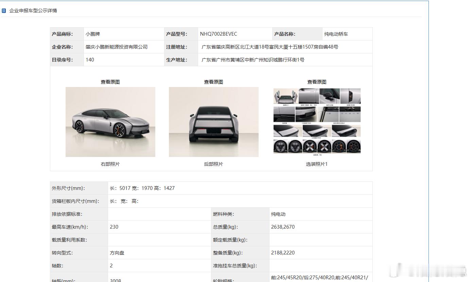The width and height of the screenshot is (471, 282).
Task: Click the caption 选装照片1
Action: pos(317,164)
